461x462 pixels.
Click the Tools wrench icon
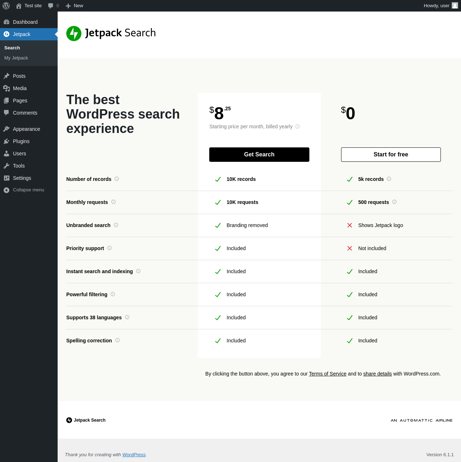(x=6, y=166)
